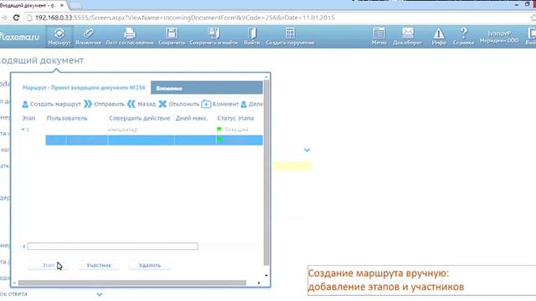Exit form with Выйти door icon

(x=252, y=37)
